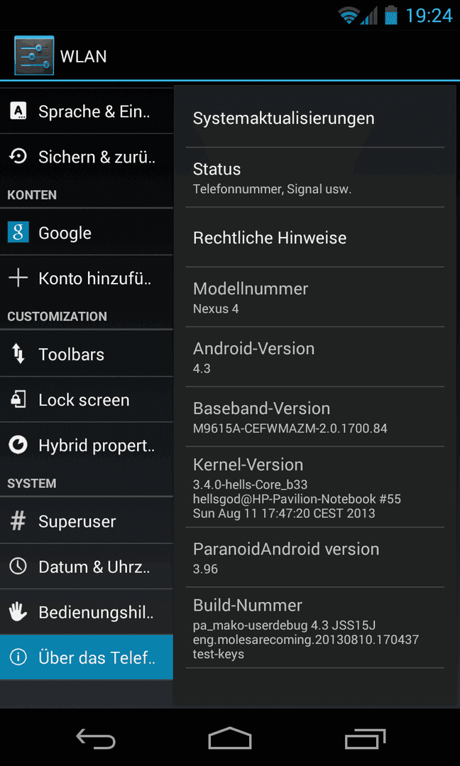Viewport: 460px width, 766px height.
Task: Tap the Settings sliders icon in header
Action: [34, 55]
